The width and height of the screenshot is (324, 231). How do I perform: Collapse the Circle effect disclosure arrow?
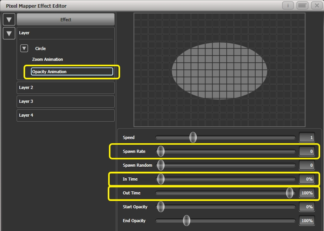(24, 48)
